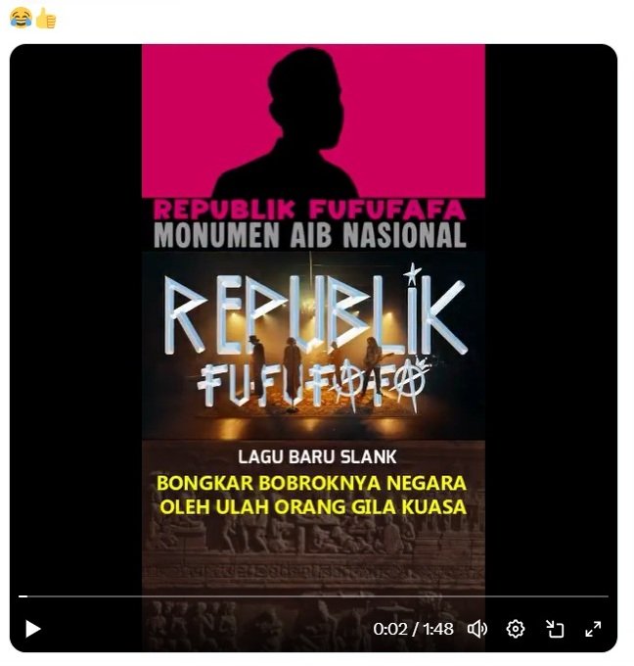Click the pink REPUBLIK FUFUFAFA heading
The width and height of the screenshot is (634, 666).
point(310,209)
